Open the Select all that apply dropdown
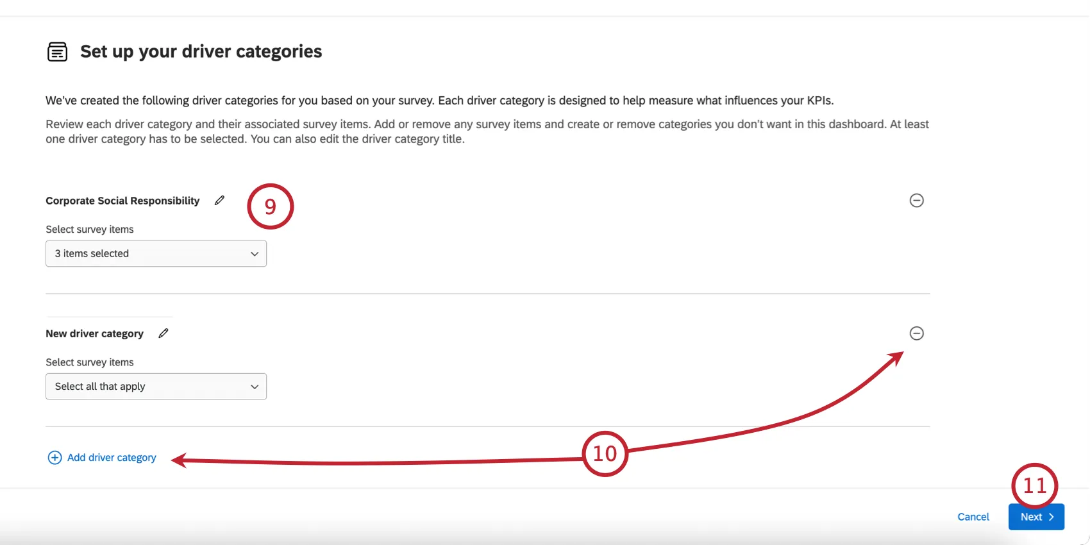1090x545 pixels. [x=156, y=387]
